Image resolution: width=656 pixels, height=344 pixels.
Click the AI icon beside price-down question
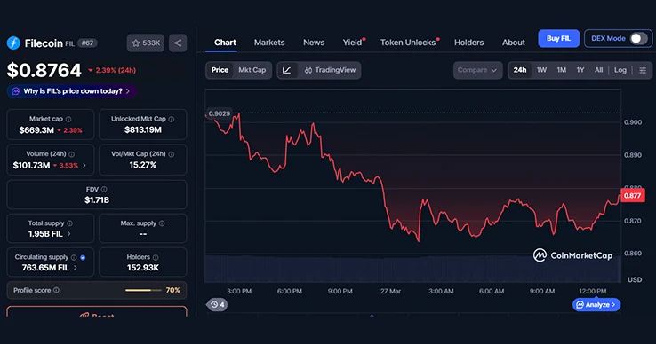tap(16, 91)
